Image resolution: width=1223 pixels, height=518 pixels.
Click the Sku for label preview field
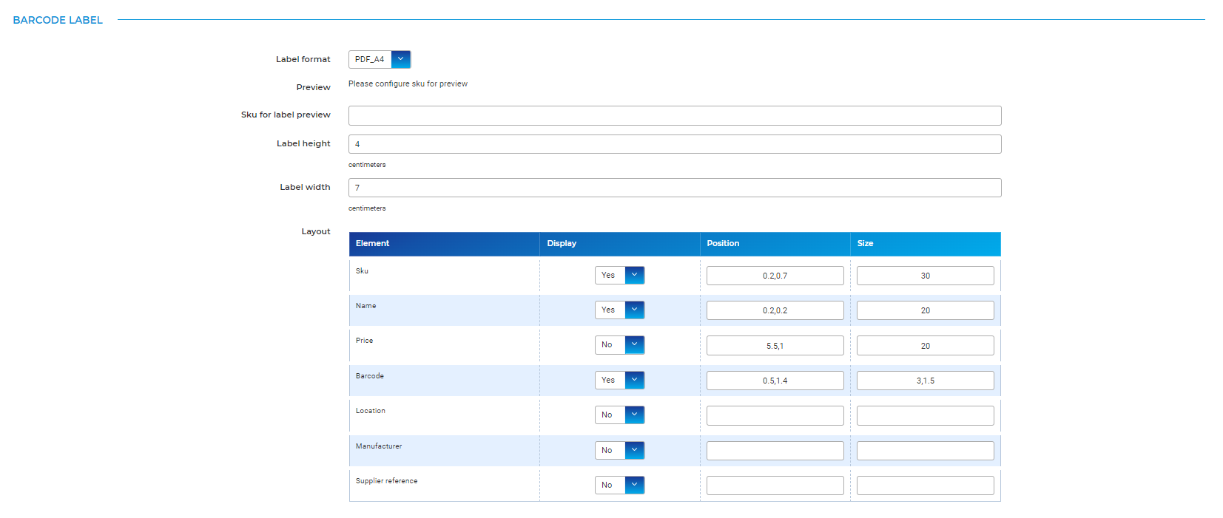[x=674, y=115]
